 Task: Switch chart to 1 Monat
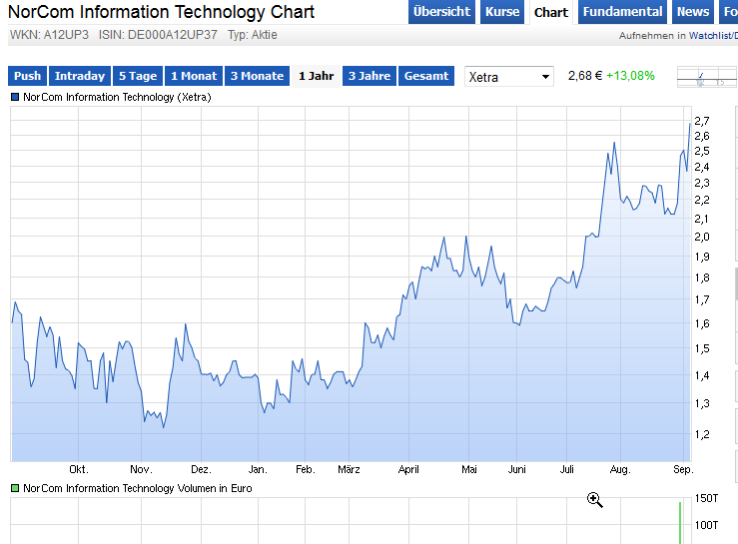point(194,76)
